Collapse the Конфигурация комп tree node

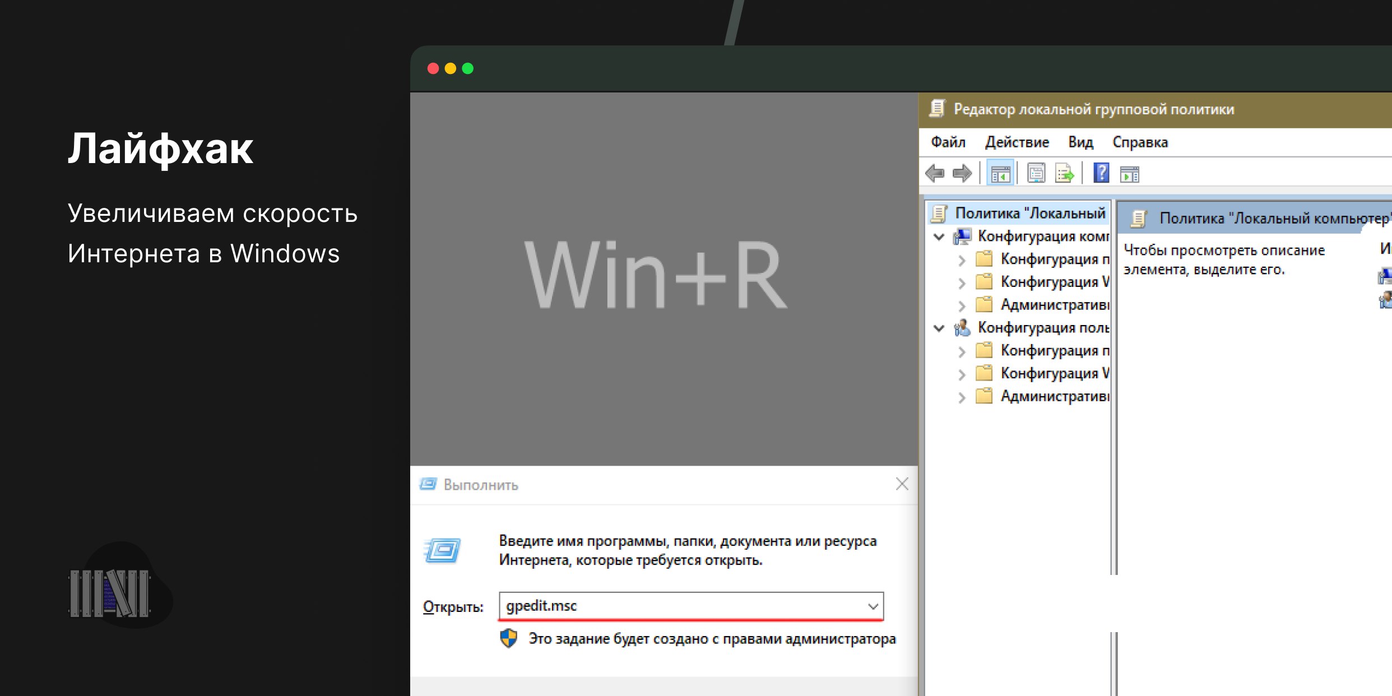(939, 236)
